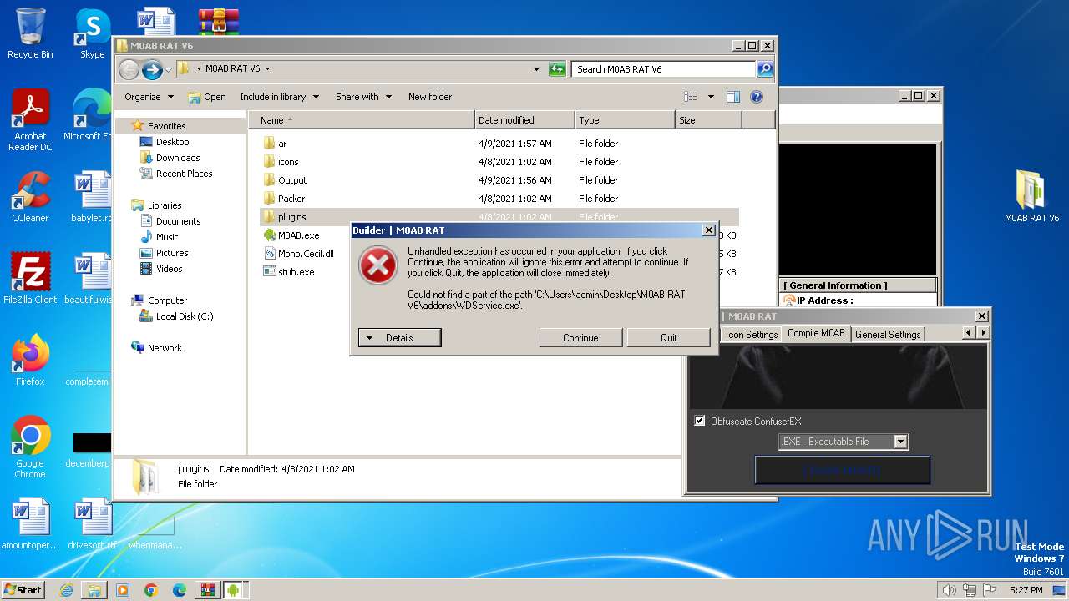Toggle Obfuscate ConfuserEX checkbox
The width and height of the screenshot is (1069, 601).
click(700, 421)
